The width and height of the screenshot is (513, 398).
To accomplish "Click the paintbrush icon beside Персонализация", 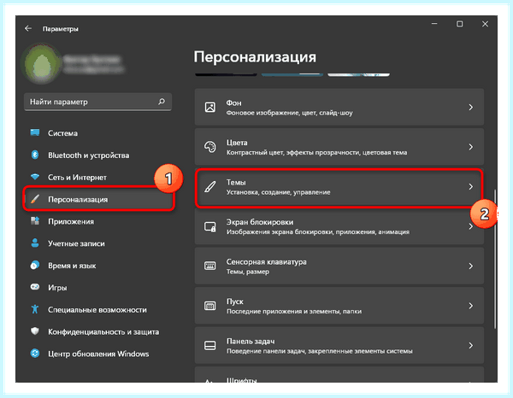I will click(35, 199).
